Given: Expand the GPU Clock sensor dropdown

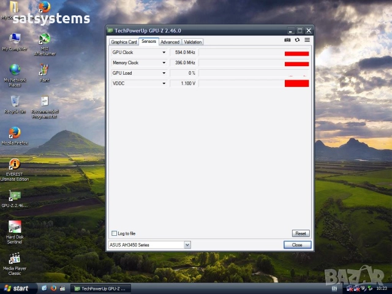Looking at the screenshot, I should (x=164, y=52).
